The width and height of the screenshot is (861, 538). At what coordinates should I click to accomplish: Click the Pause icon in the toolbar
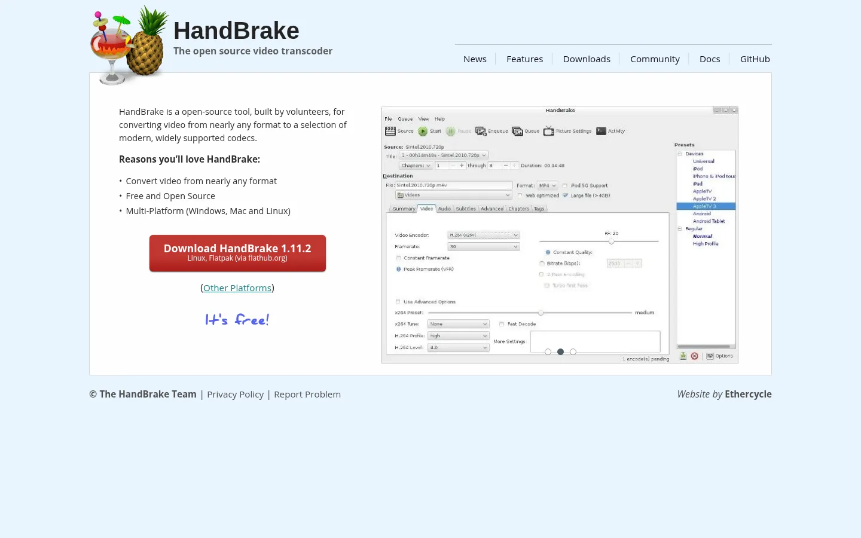click(x=450, y=131)
